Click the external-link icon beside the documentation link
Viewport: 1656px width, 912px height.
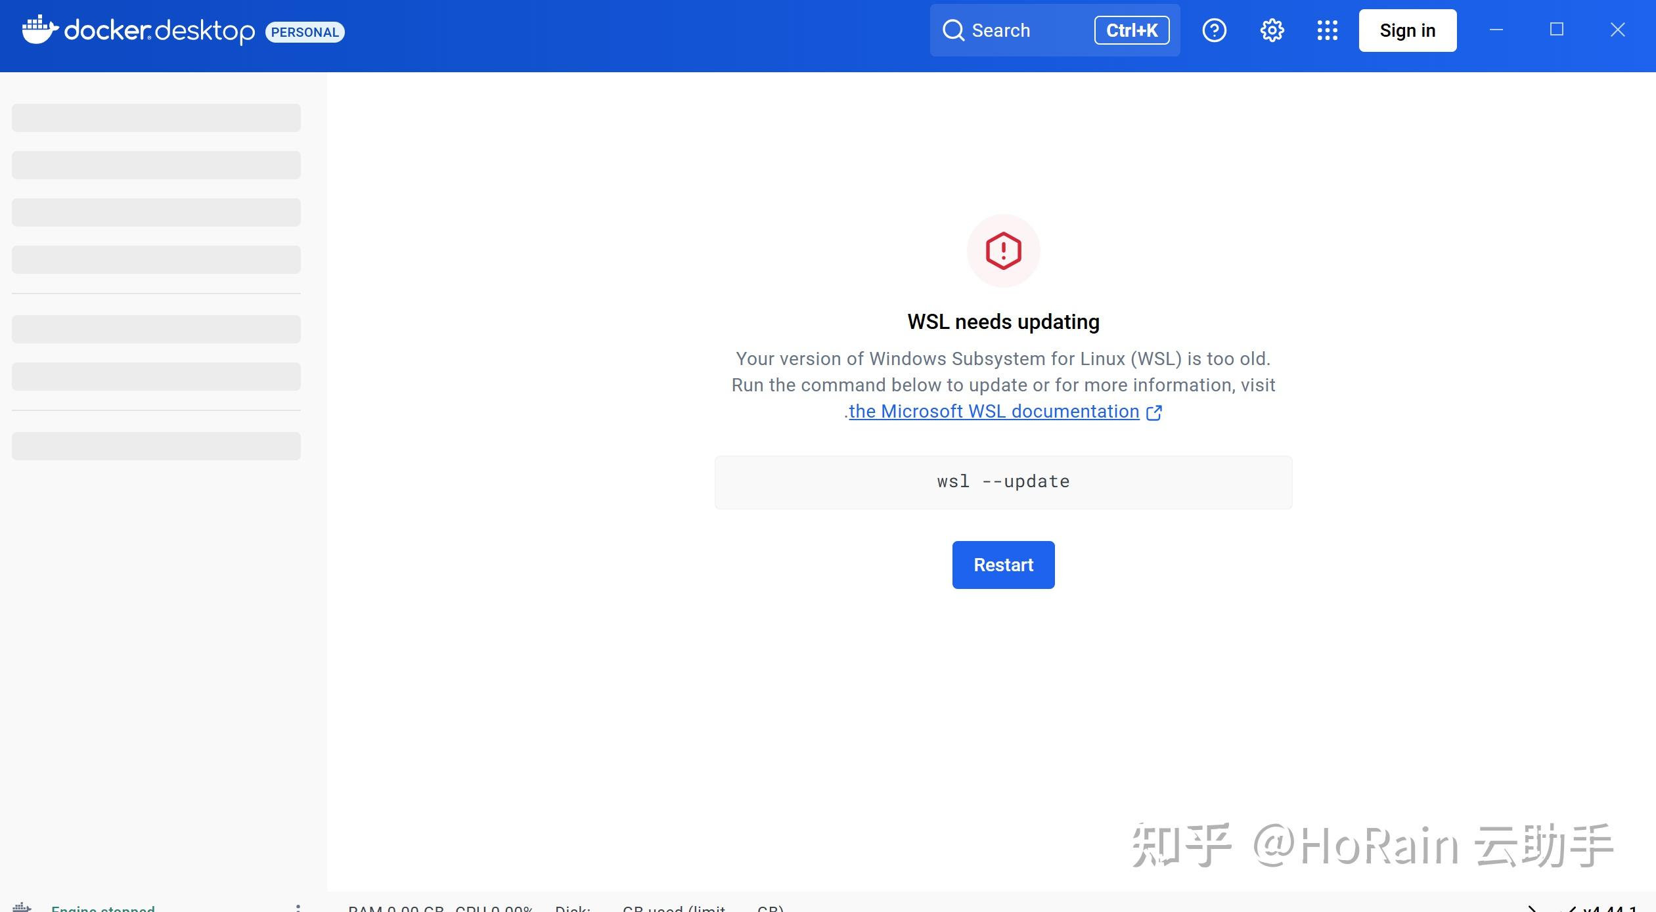tap(1154, 412)
